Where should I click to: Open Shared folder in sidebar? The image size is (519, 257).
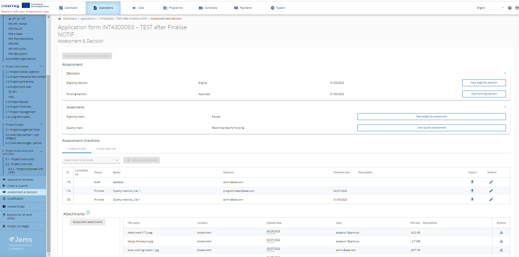coord(16,207)
